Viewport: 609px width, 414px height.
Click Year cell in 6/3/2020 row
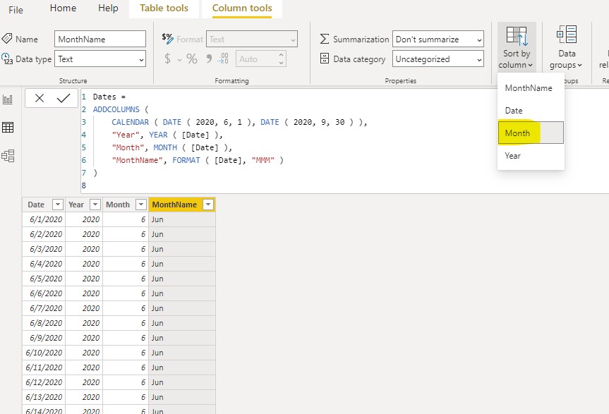[84, 249]
